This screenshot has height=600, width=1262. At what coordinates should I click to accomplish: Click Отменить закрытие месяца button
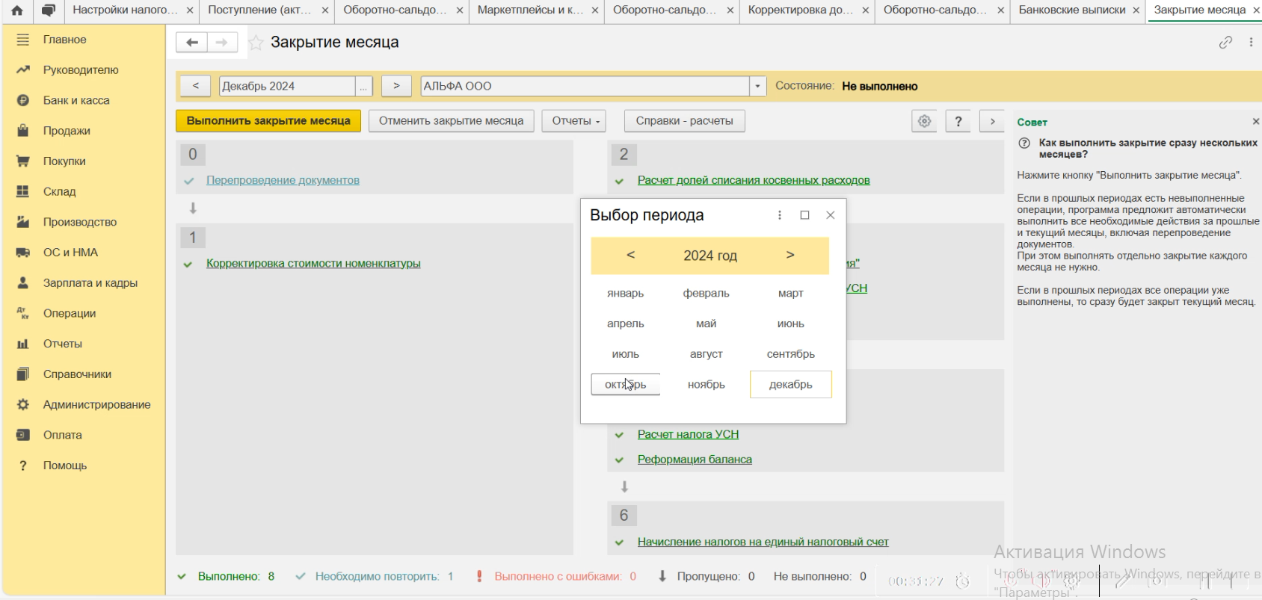pos(451,121)
